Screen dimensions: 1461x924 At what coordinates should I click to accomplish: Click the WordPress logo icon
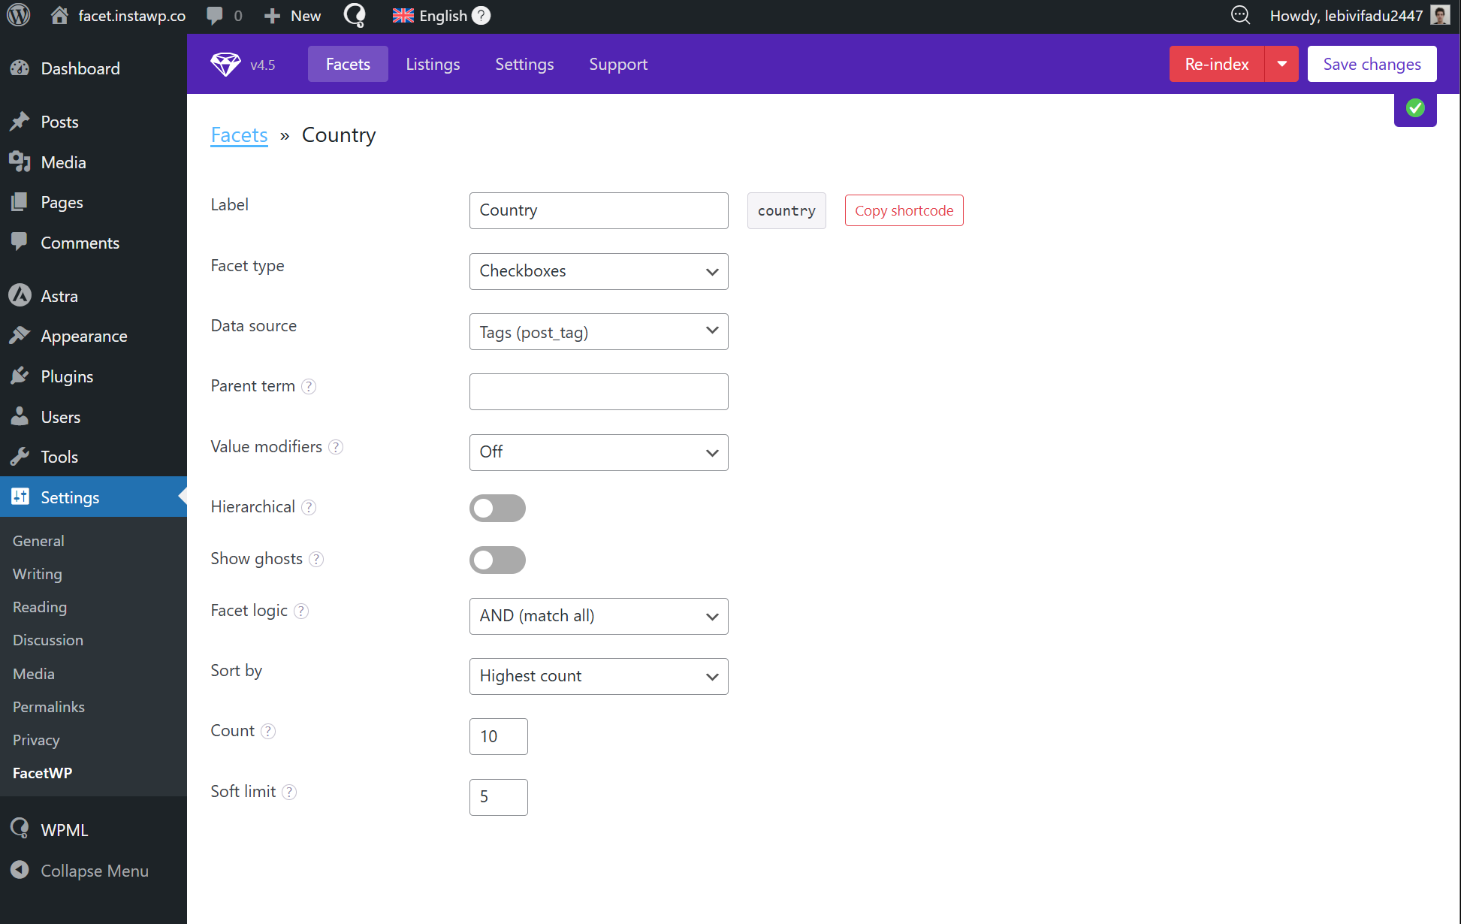pyautogui.click(x=18, y=15)
